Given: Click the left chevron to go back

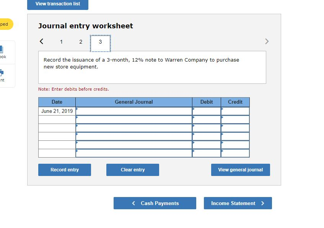Looking at the screenshot, I should pos(41,41).
